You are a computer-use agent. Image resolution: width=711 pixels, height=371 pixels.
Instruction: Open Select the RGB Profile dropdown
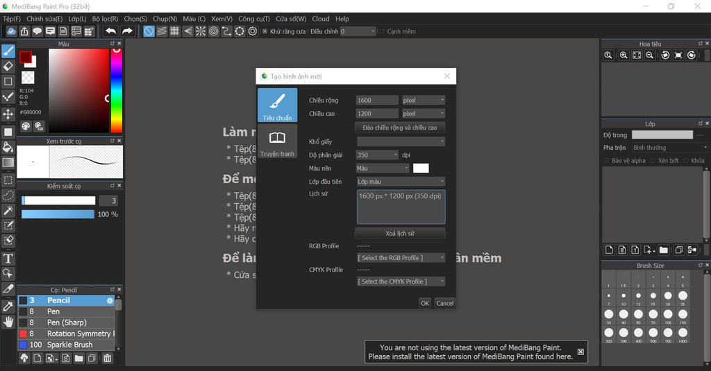[x=401, y=258]
